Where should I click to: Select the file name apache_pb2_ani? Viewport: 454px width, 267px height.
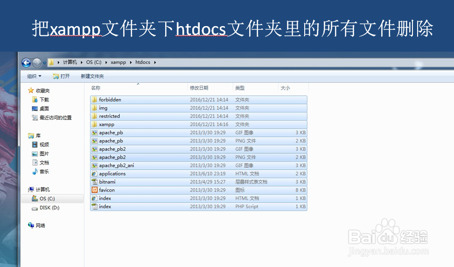[x=116, y=165]
